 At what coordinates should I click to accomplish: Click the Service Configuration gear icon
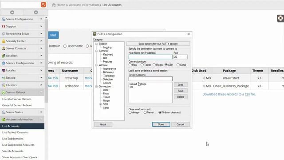[4, 63]
